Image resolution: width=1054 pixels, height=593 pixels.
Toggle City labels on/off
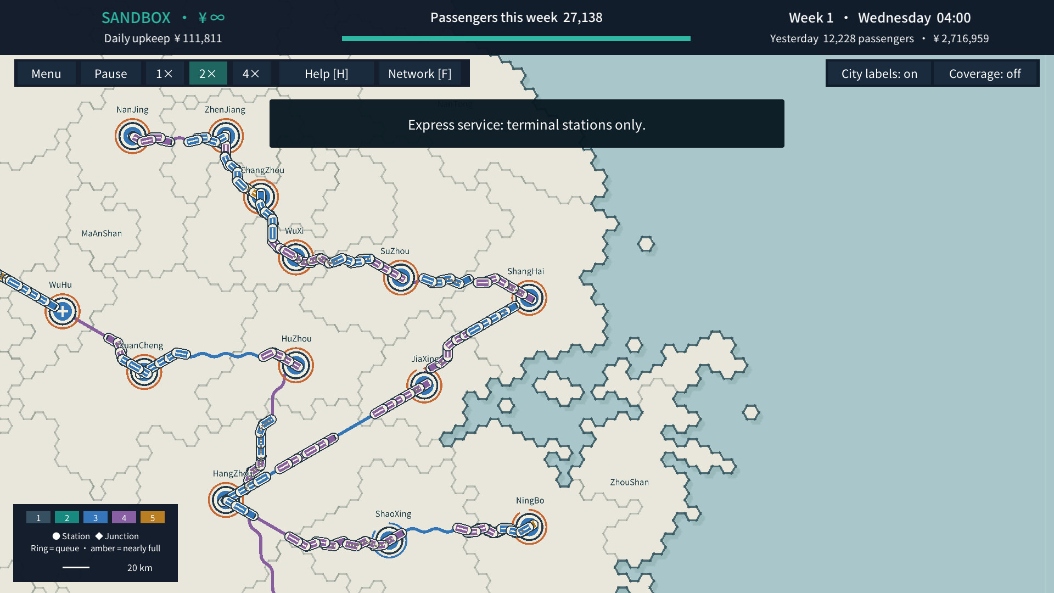(879, 74)
